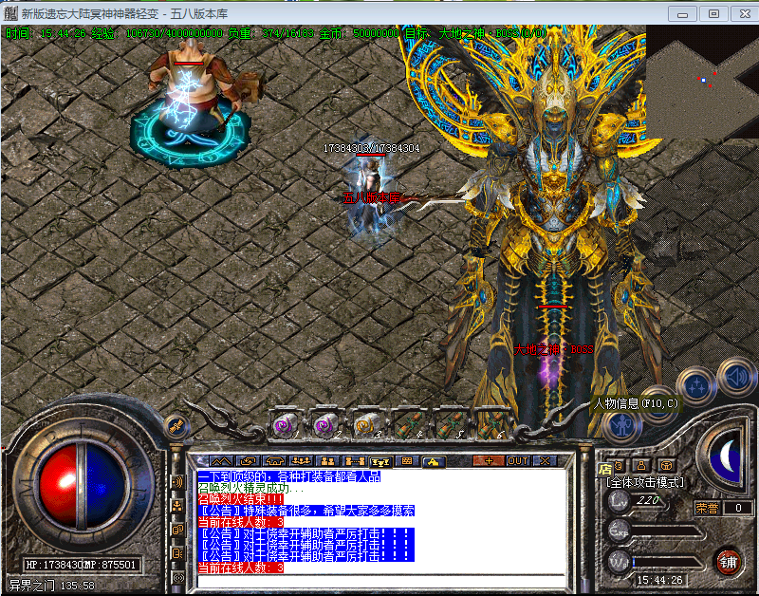Use quick slot 6 potion bottle
The height and width of the screenshot is (596, 759).
click(x=491, y=425)
